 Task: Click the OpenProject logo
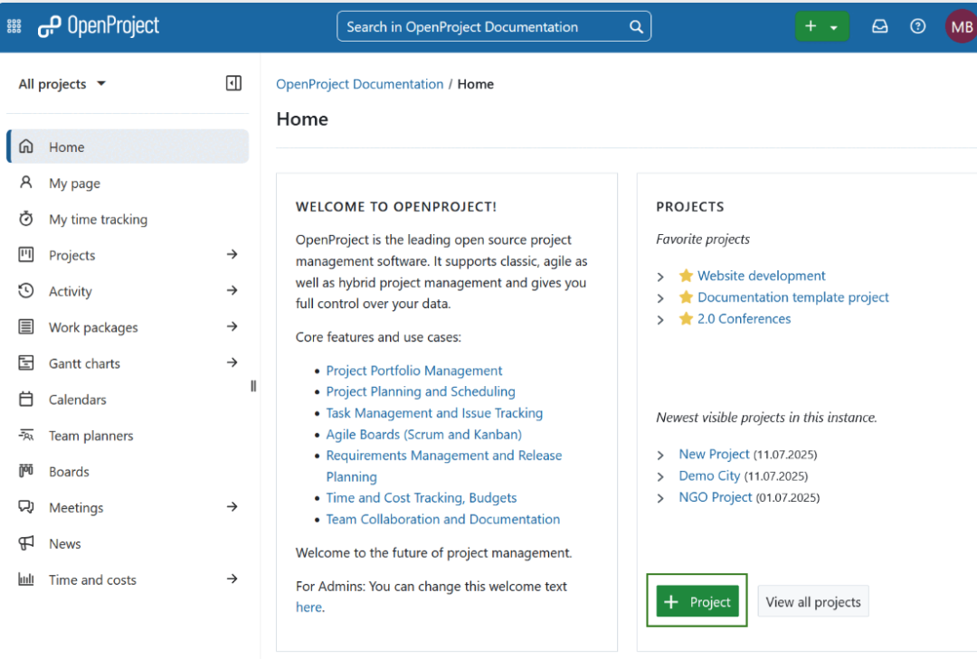point(99,26)
